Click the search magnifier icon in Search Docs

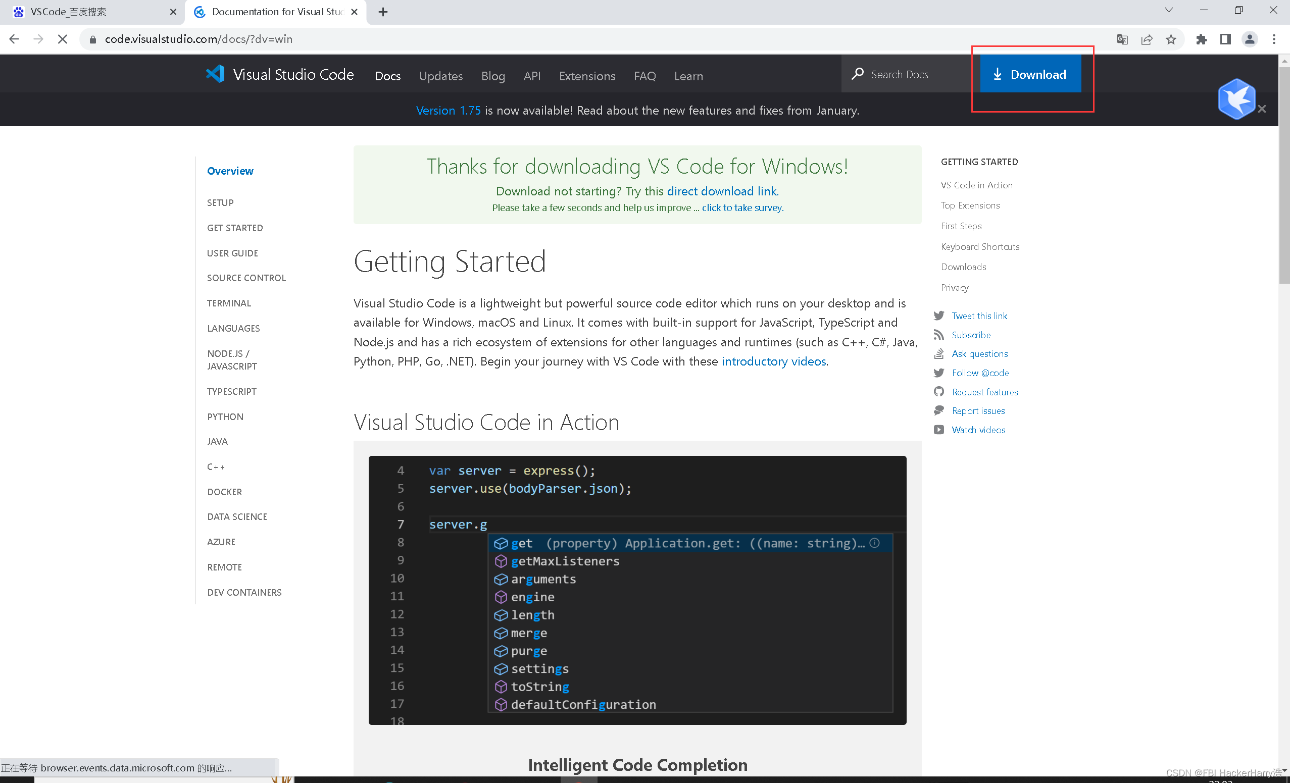(x=858, y=74)
